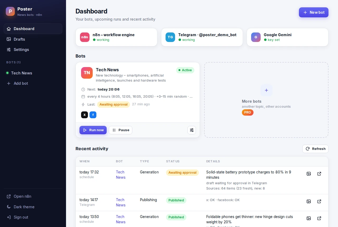
Task: Select Tech News bot in sidebar
Action: (x=33, y=73)
